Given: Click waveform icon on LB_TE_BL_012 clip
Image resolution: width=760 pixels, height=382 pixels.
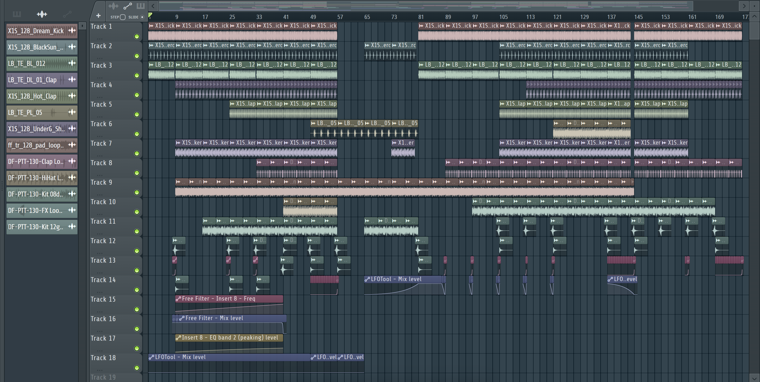Looking at the screenshot, I should click(x=72, y=63).
